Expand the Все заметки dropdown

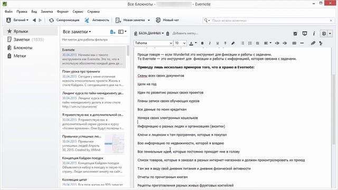tap(77, 32)
